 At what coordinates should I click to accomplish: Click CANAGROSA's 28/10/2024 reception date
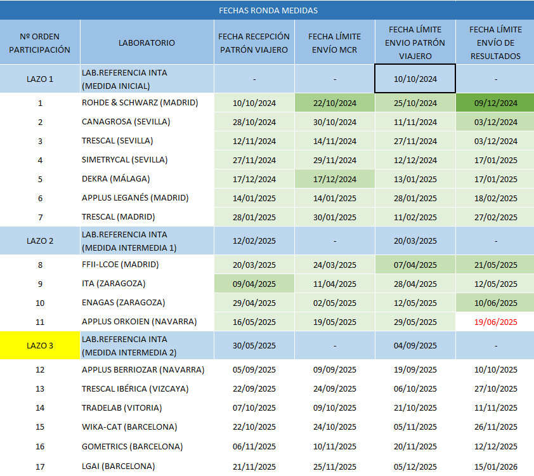(x=254, y=122)
